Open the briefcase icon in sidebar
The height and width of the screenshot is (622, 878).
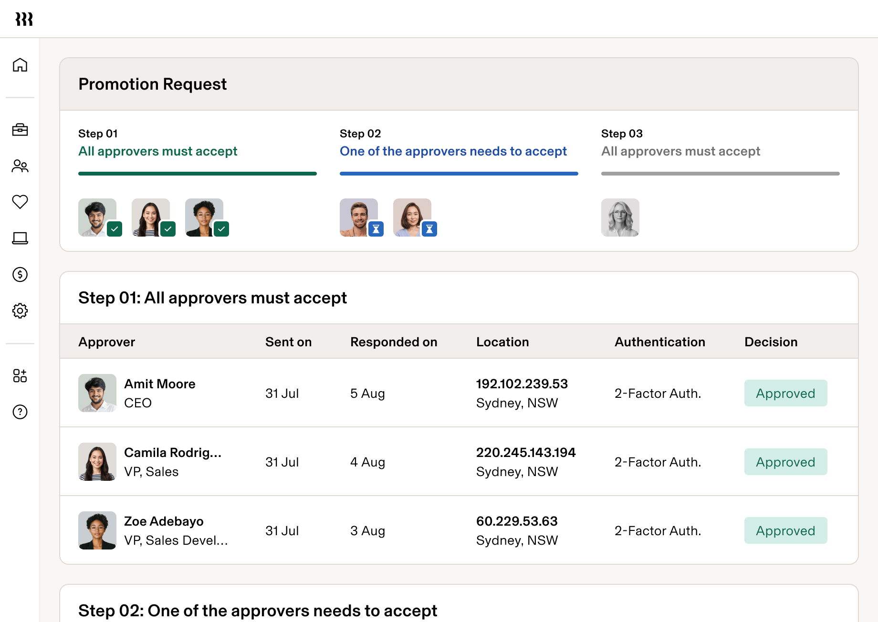click(20, 130)
